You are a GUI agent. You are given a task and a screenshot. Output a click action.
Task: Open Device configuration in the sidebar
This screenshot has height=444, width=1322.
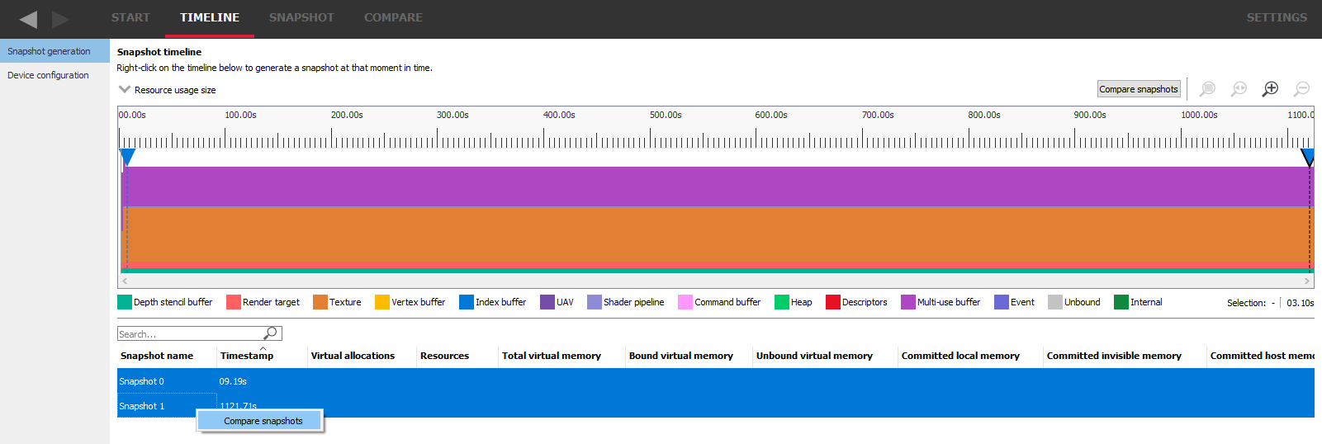[48, 75]
